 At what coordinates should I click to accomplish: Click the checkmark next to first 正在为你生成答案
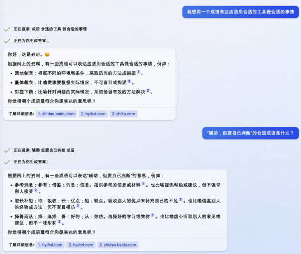(x=7, y=41)
